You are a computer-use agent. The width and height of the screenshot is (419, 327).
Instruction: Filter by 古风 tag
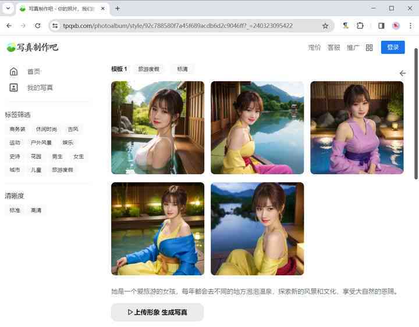pyautogui.click(x=73, y=129)
